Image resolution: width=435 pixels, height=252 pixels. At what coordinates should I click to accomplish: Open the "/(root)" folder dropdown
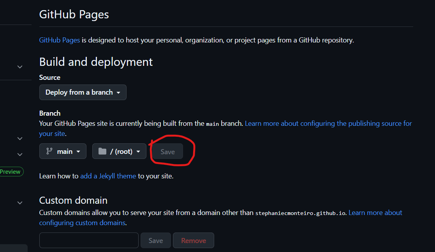point(119,151)
